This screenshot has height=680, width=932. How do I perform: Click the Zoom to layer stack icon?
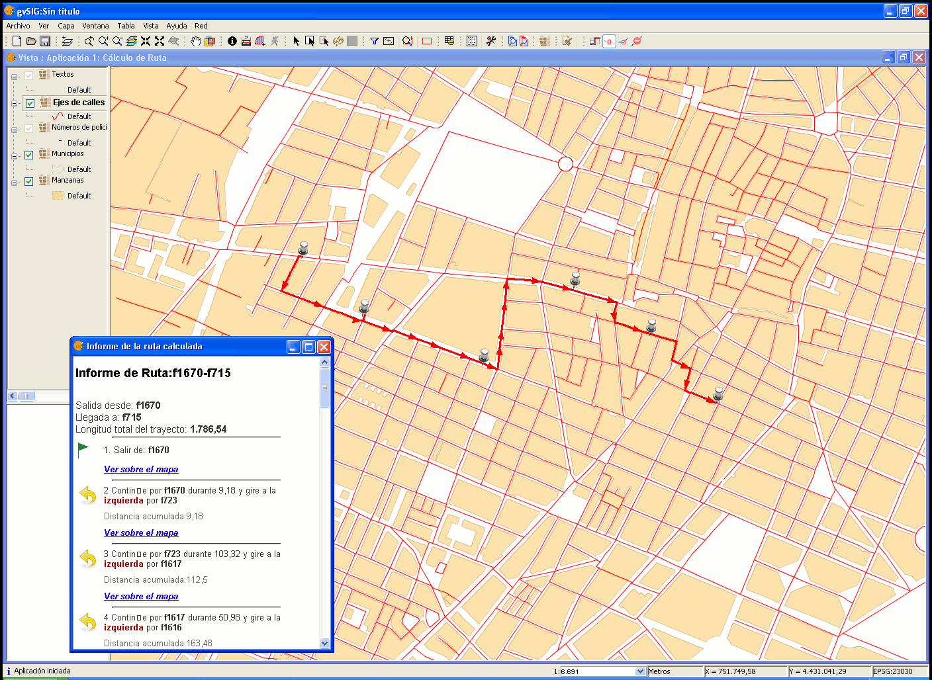pos(131,41)
